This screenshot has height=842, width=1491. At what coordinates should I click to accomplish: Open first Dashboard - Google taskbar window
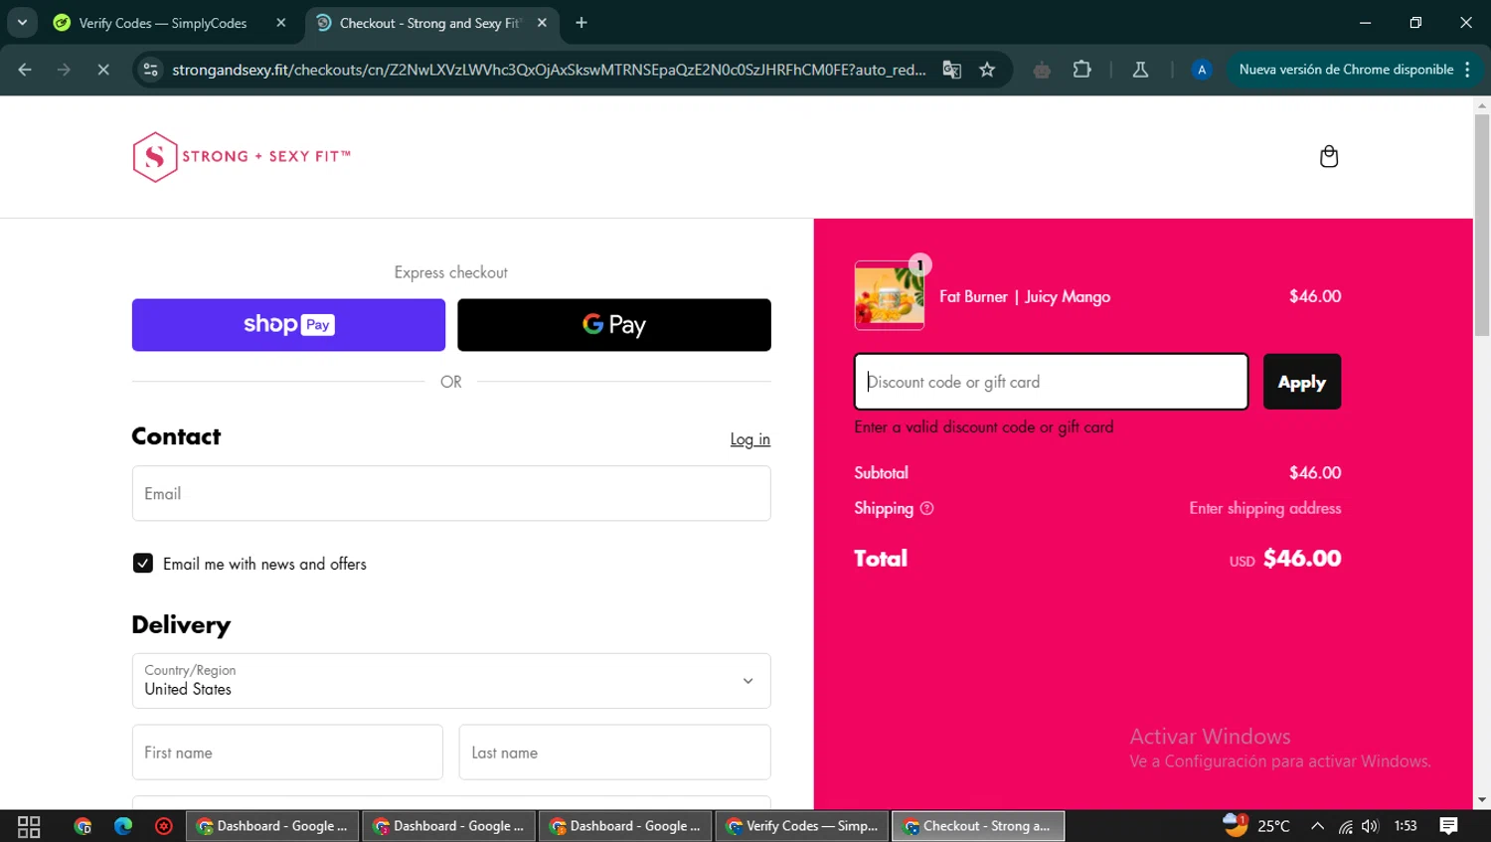(x=271, y=826)
